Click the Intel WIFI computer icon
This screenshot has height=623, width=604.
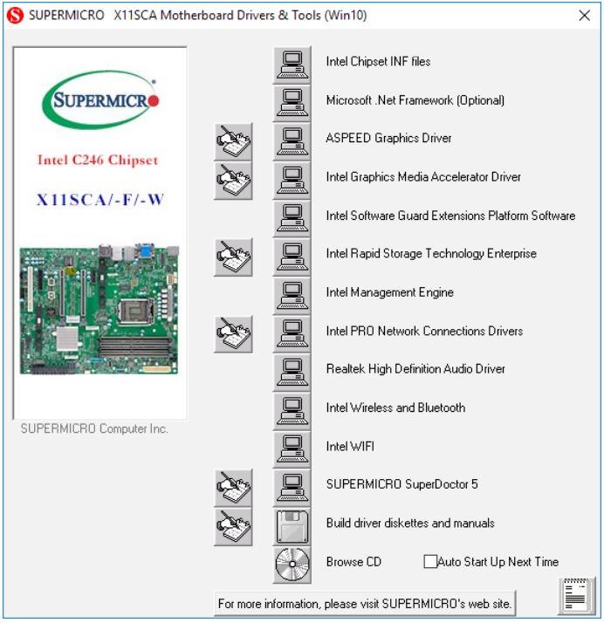292,450
